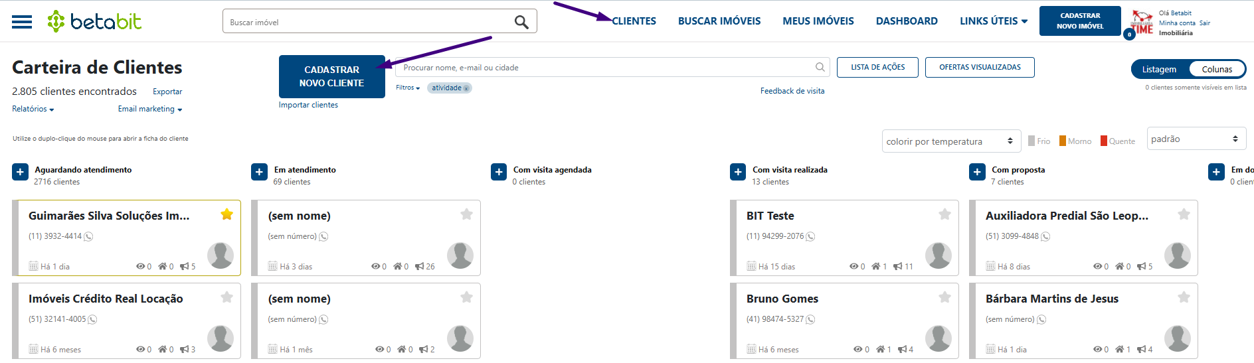Click WhatsApp icon next to (11) 3932-4414
Image resolution: width=1254 pixels, height=363 pixels.
88,236
